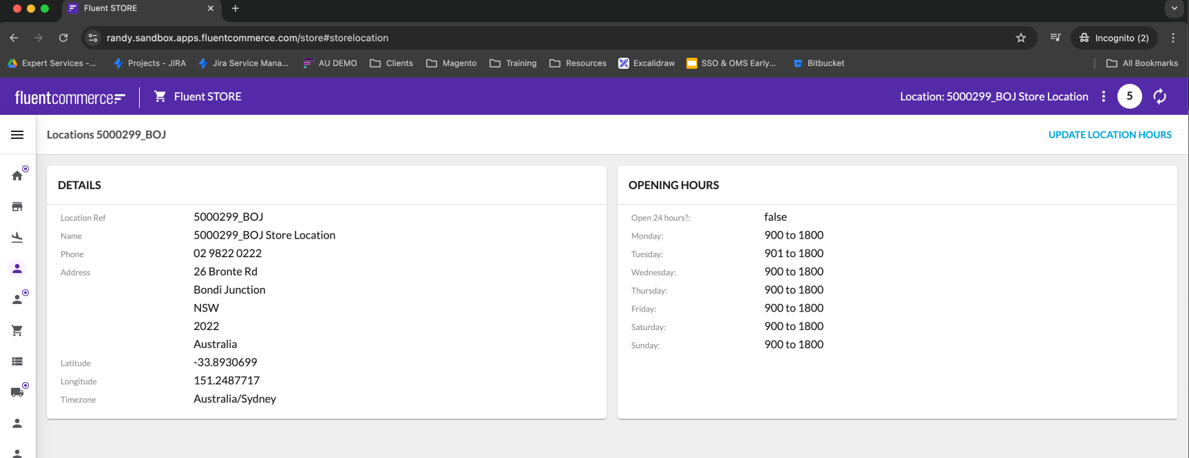Screen dimensions: 1189x458
Task: Open the Training bookmarks folder
Action: click(513, 63)
